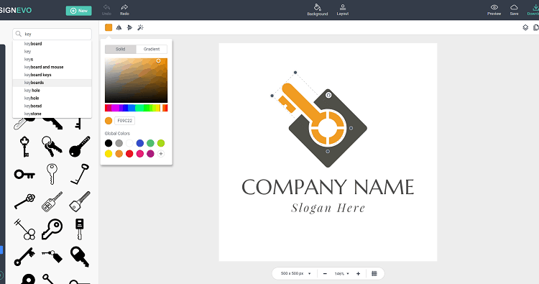Select the blue global color
539x284 pixels.
140,143
